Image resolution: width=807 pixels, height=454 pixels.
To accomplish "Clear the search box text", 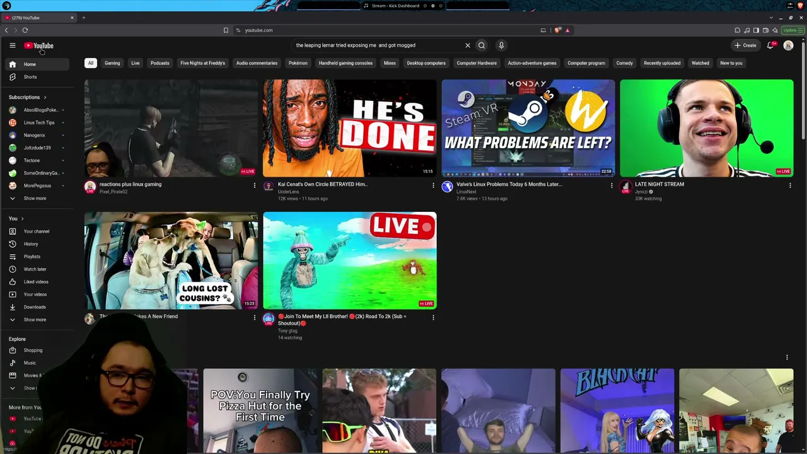I will coord(467,45).
